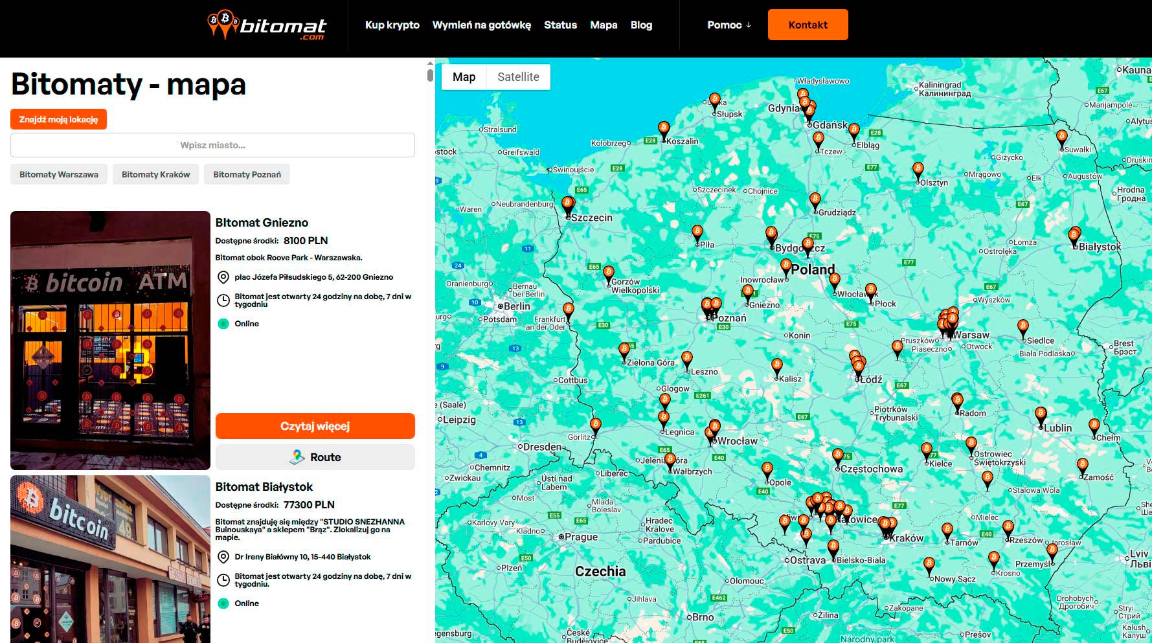
Task: Click the Bitcoin marker at Koszalin
Action: click(x=663, y=129)
